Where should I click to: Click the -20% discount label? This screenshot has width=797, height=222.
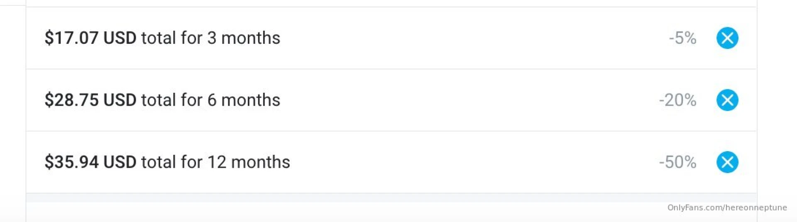point(677,100)
